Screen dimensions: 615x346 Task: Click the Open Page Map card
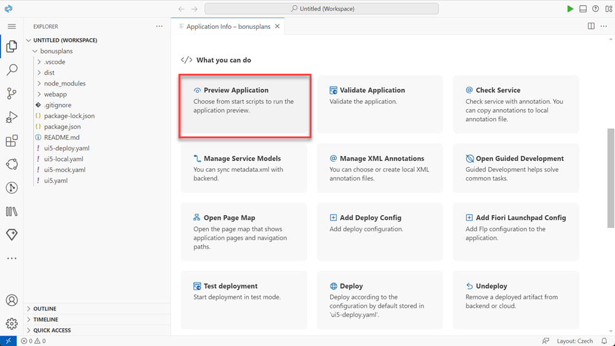pos(244,232)
